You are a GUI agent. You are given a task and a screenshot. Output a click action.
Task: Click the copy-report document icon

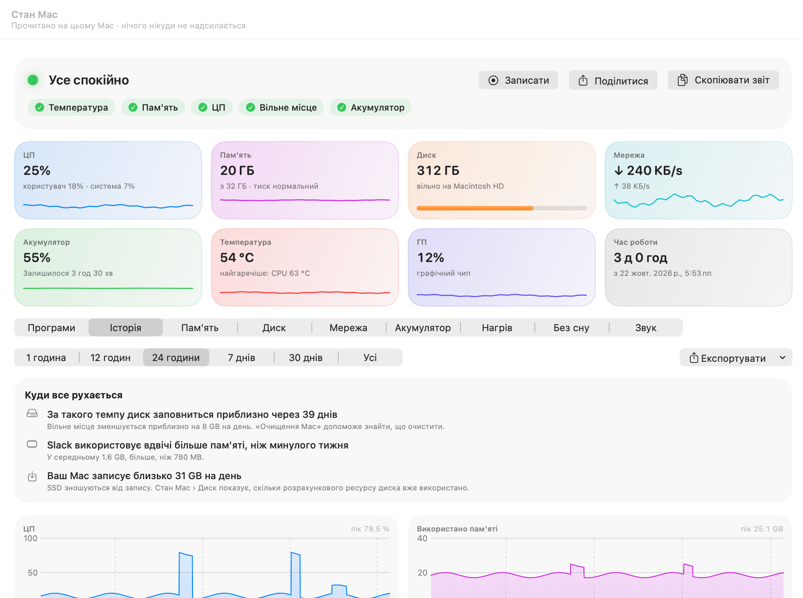[682, 80]
